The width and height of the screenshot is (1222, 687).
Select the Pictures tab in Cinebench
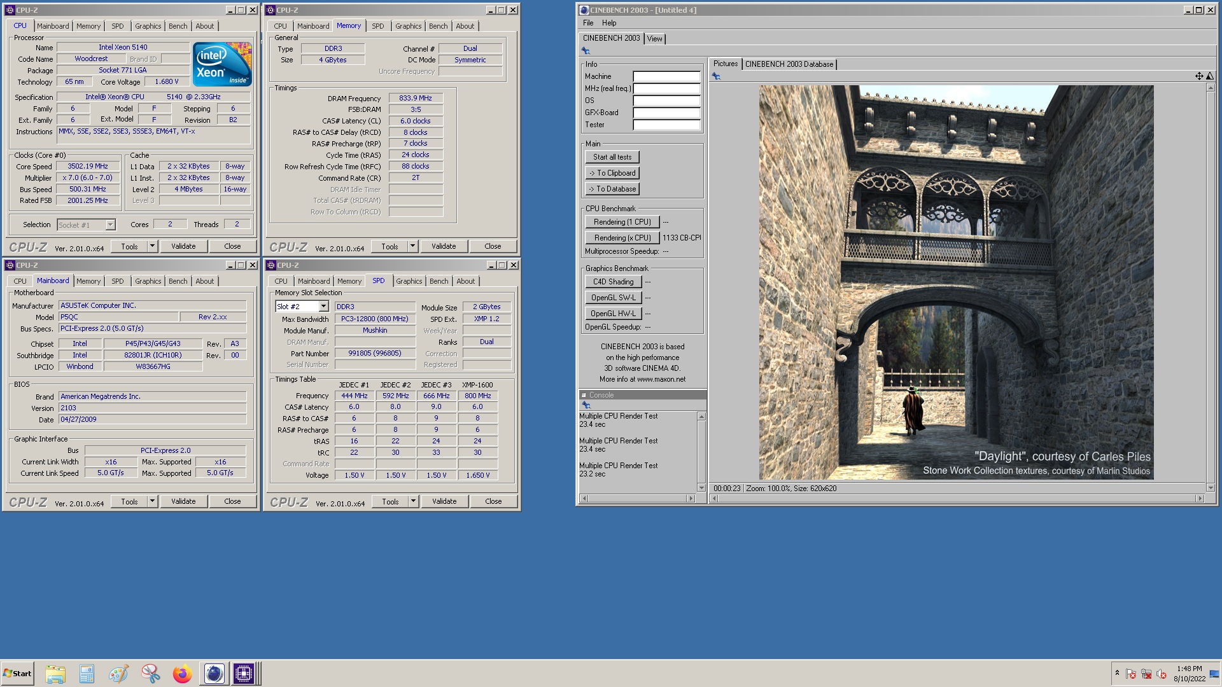[x=726, y=64]
